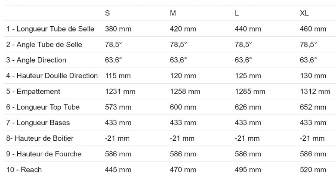
Task: Click the Hauteur Douille Direction row label
Action: (52, 76)
